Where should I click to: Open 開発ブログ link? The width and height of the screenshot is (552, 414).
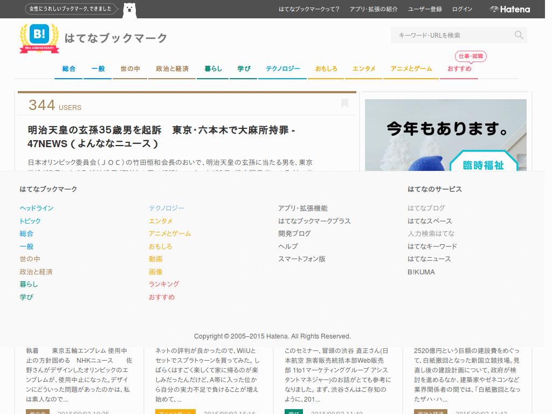294,233
